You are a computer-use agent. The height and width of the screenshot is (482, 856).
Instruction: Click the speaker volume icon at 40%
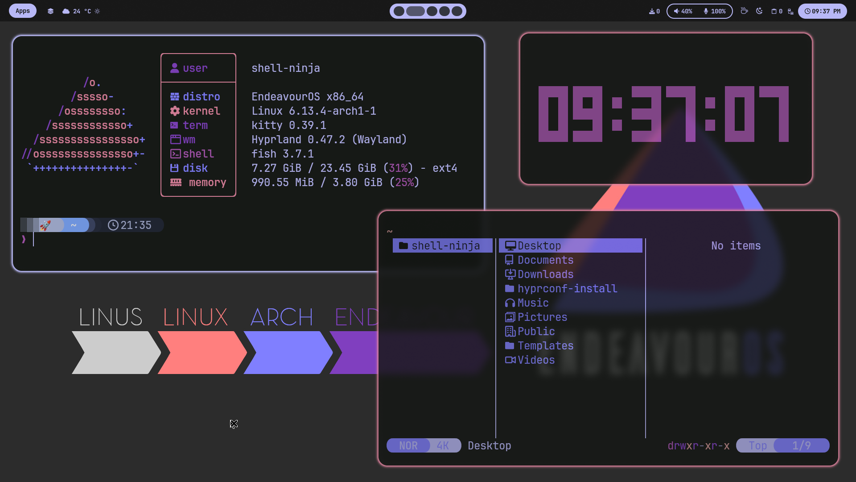pos(676,11)
